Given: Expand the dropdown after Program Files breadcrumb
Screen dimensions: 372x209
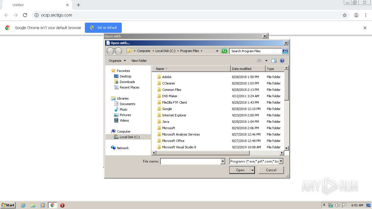Looking at the screenshot, I should coord(201,51).
